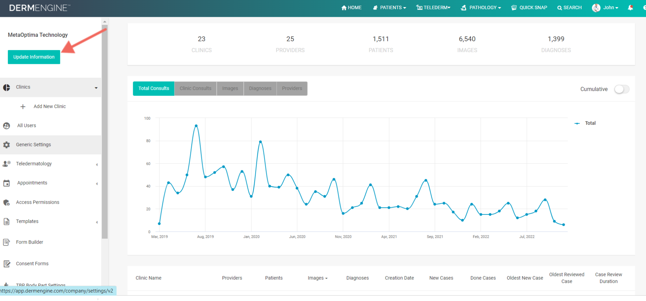
Task: Switch to the Providers tab
Action: point(292,89)
